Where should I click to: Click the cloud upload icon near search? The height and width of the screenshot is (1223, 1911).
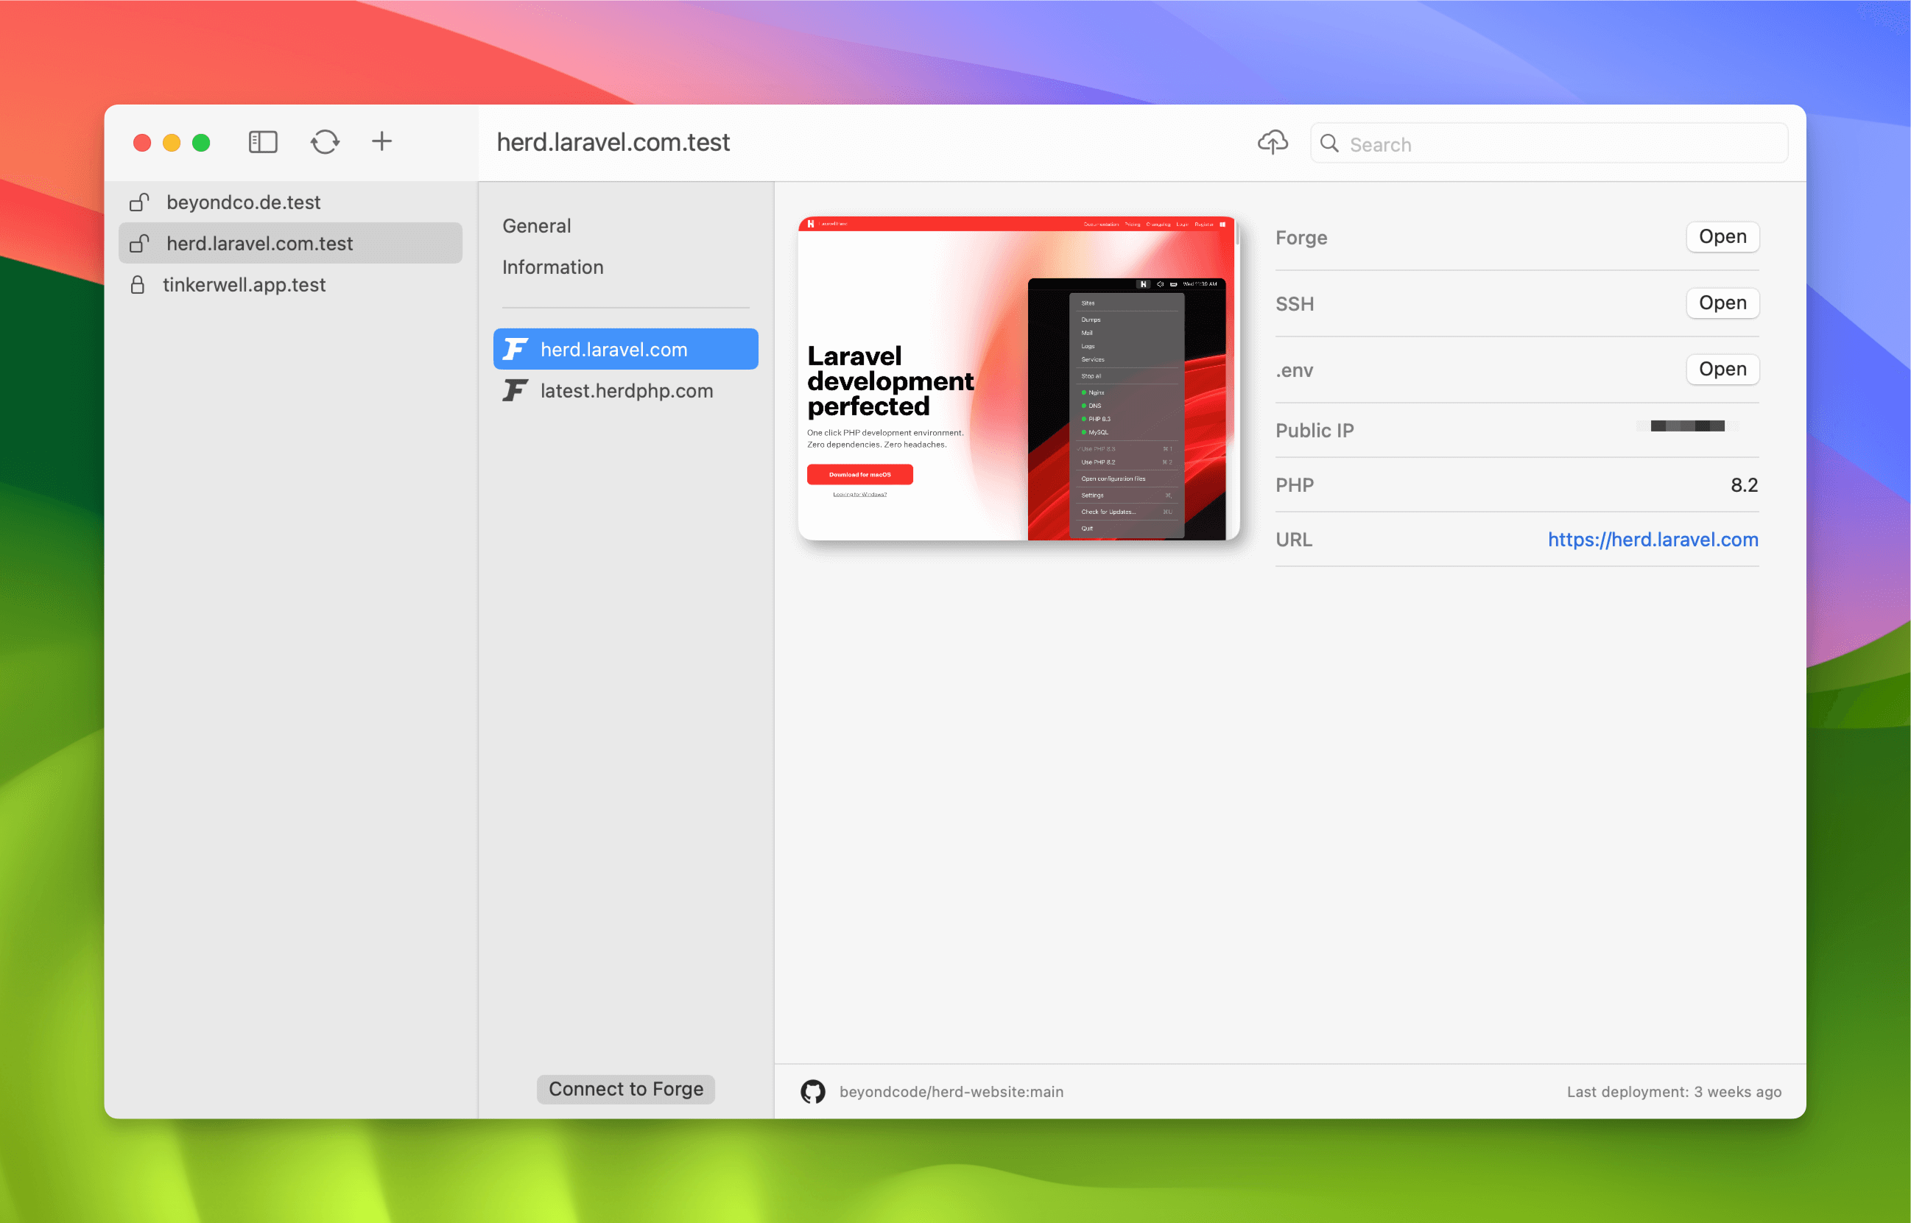1272,142
